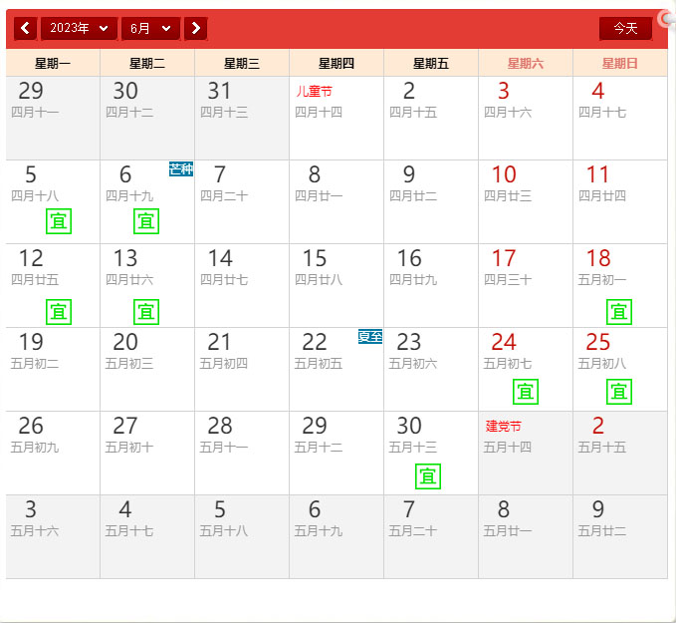Screen dimensions: 676x623
Task: Select June 17 四月三十
Action: 526,286
